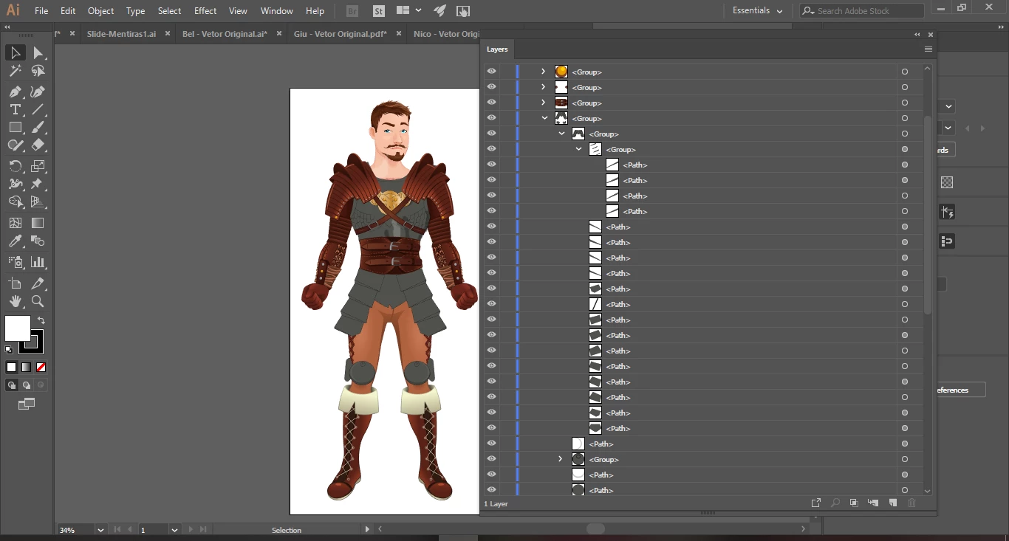Select the Magic Wand tool

click(x=15, y=71)
